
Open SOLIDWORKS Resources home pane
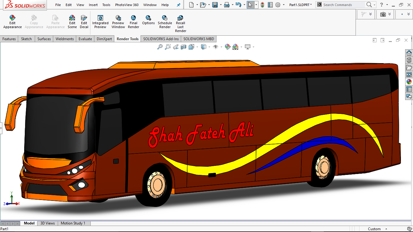409,53
